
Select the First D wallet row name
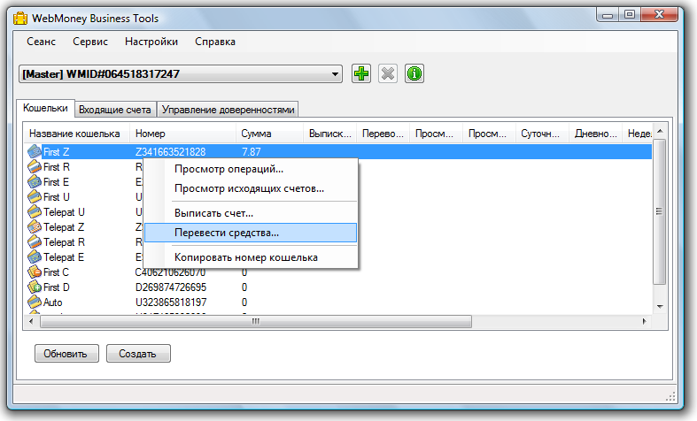pyautogui.click(x=57, y=287)
